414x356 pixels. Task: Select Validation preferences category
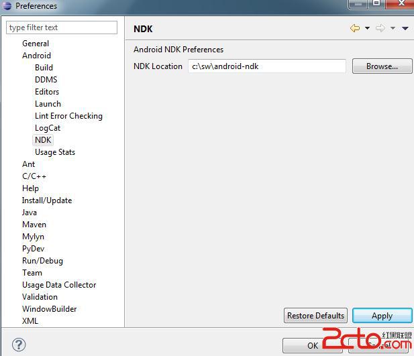40,297
